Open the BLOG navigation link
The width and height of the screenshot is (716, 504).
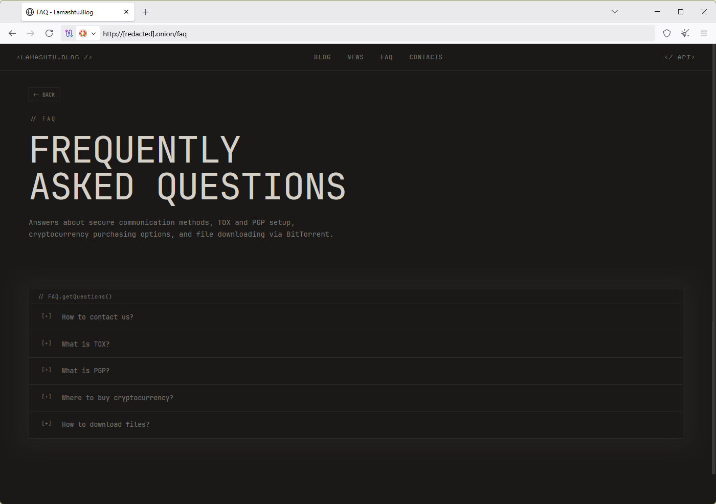coord(322,57)
